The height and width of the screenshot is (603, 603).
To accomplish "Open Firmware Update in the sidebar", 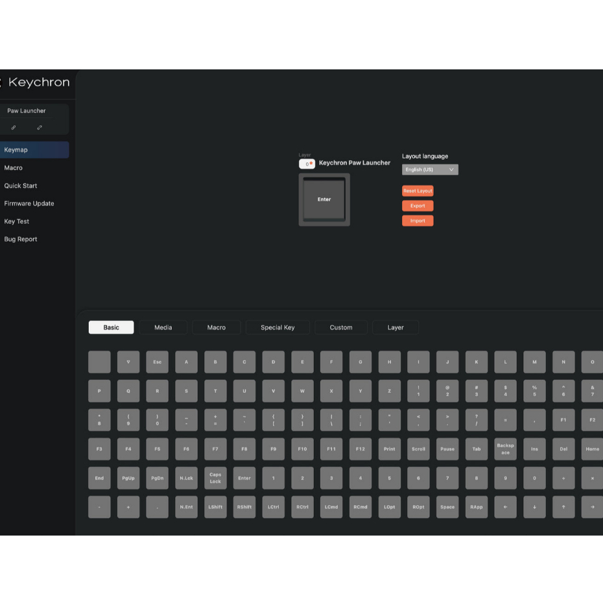I will (x=29, y=204).
